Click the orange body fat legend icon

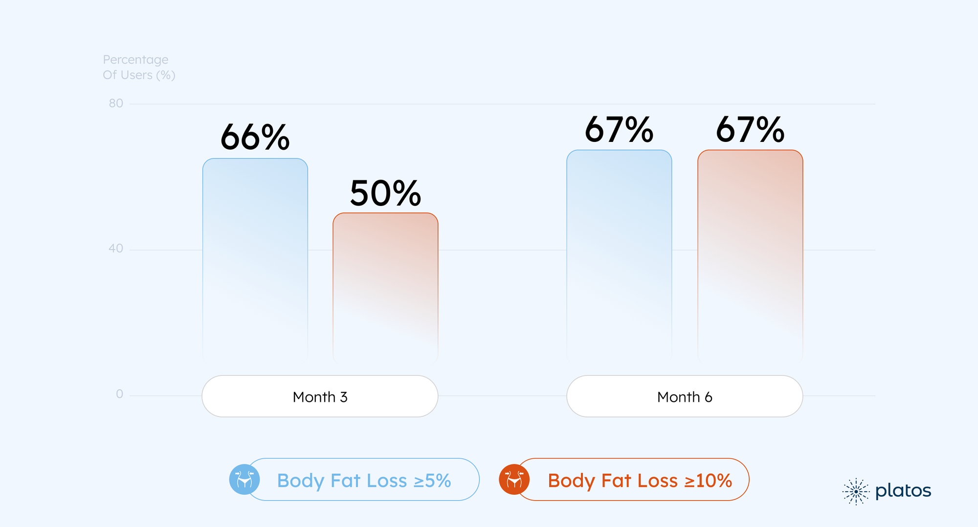click(x=514, y=480)
